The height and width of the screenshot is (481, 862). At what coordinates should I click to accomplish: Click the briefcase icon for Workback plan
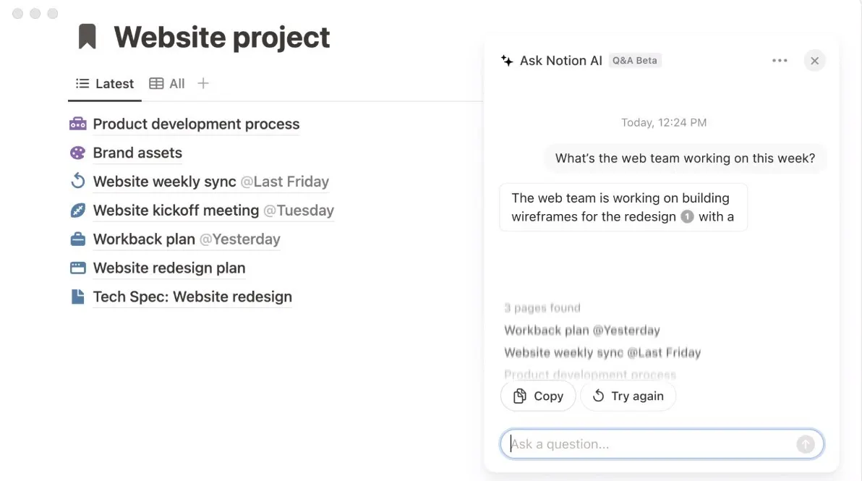pyautogui.click(x=77, y=239)
